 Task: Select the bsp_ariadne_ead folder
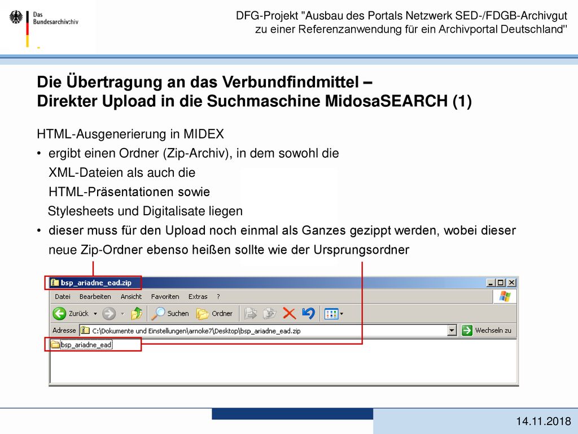click(x=81, y=345)
